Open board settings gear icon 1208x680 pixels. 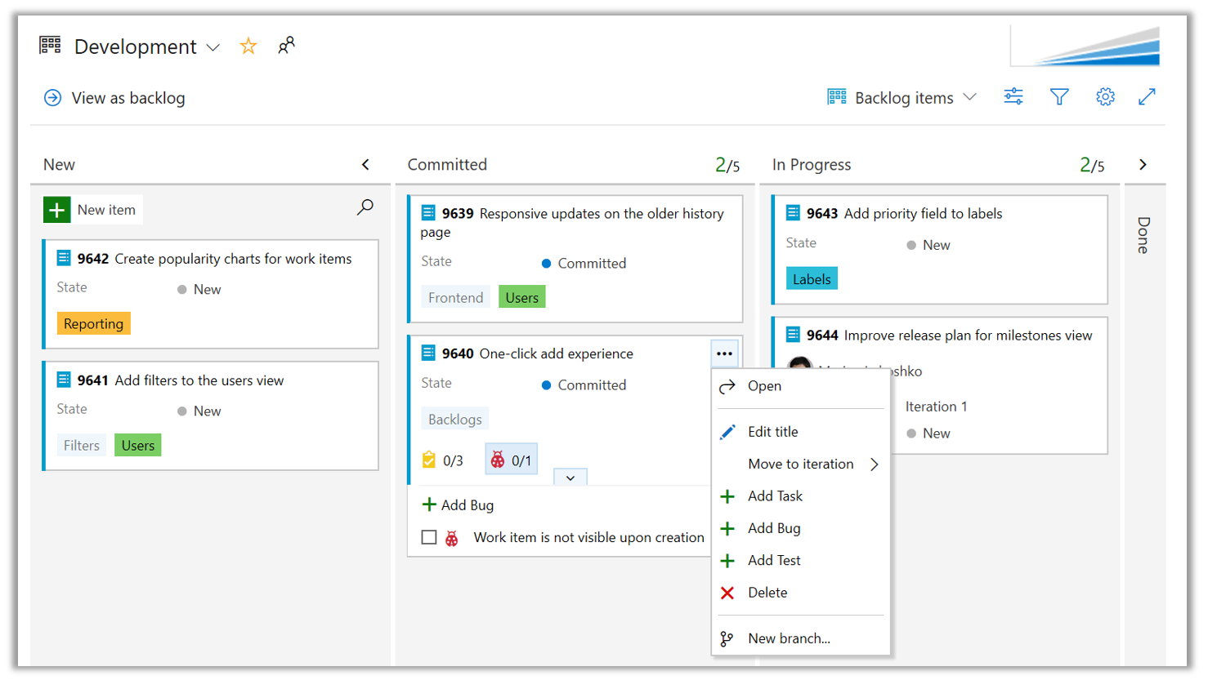pos(1105,97)
